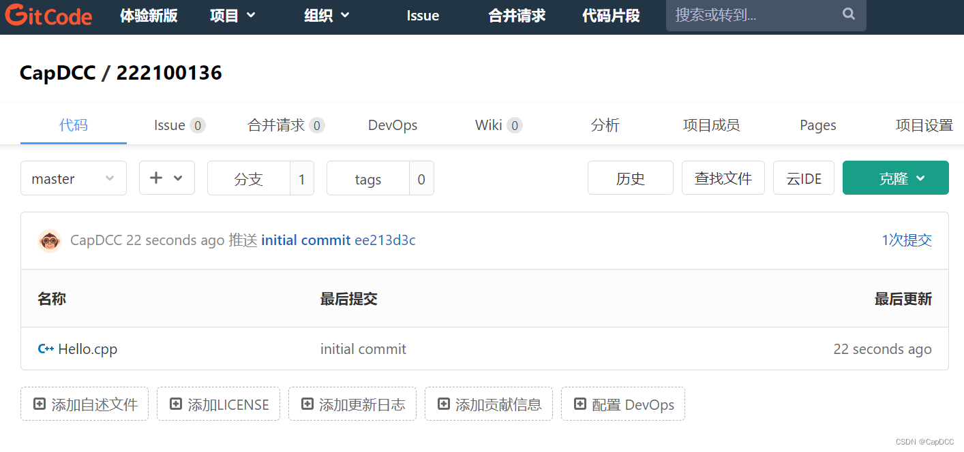Open 合并请求 in the top navigation bar

(x=517, y=16)
